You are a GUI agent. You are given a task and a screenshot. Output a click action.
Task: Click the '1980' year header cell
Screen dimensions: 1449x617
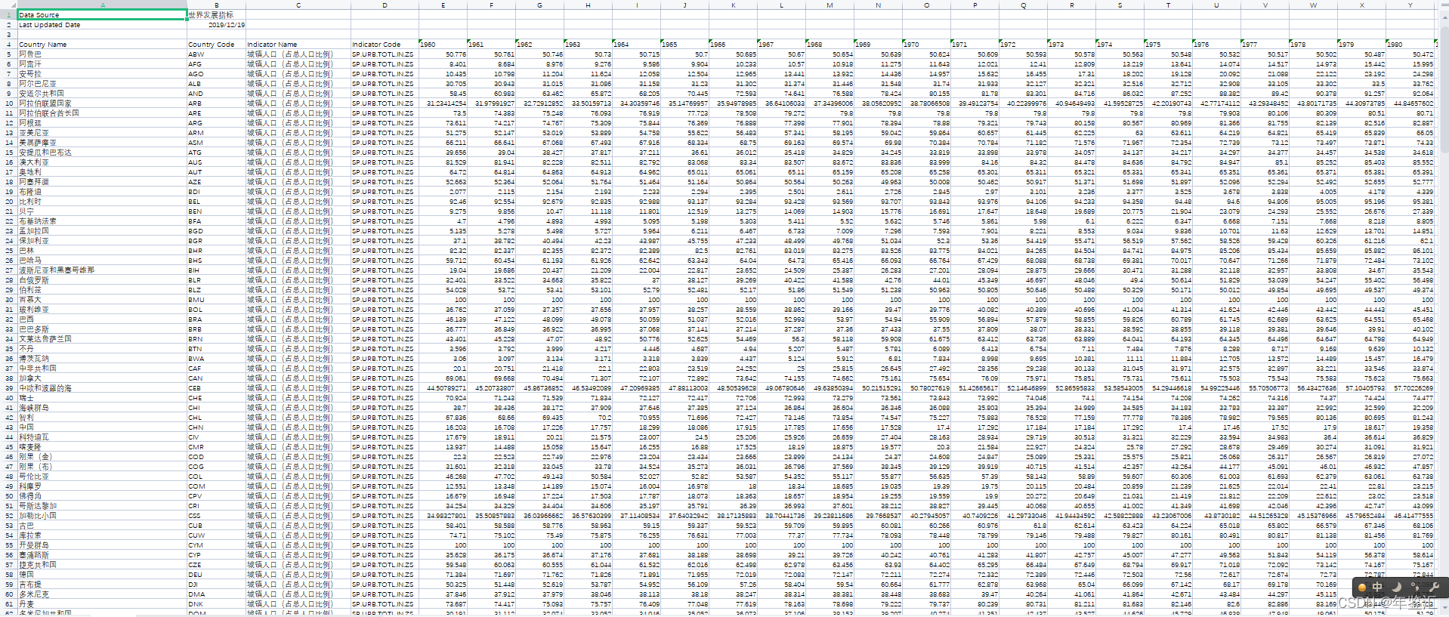pyautogui.click(x=1410, y=44)
